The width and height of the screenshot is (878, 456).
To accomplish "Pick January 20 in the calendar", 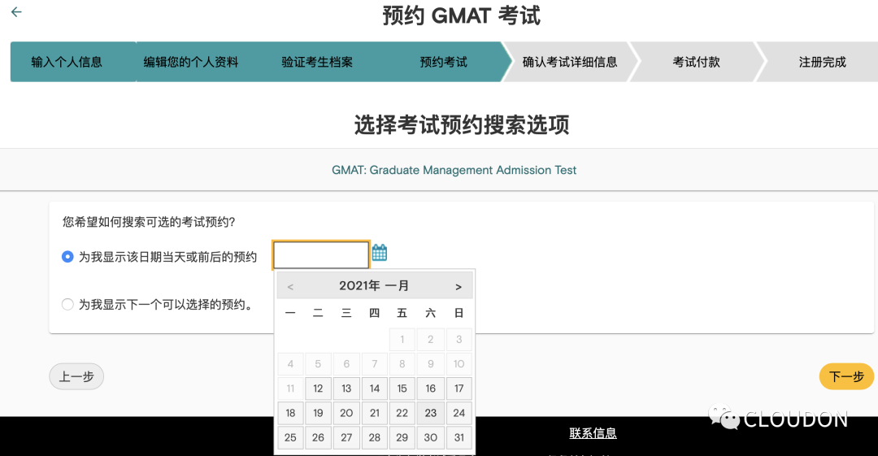I will tap(346, 413).
